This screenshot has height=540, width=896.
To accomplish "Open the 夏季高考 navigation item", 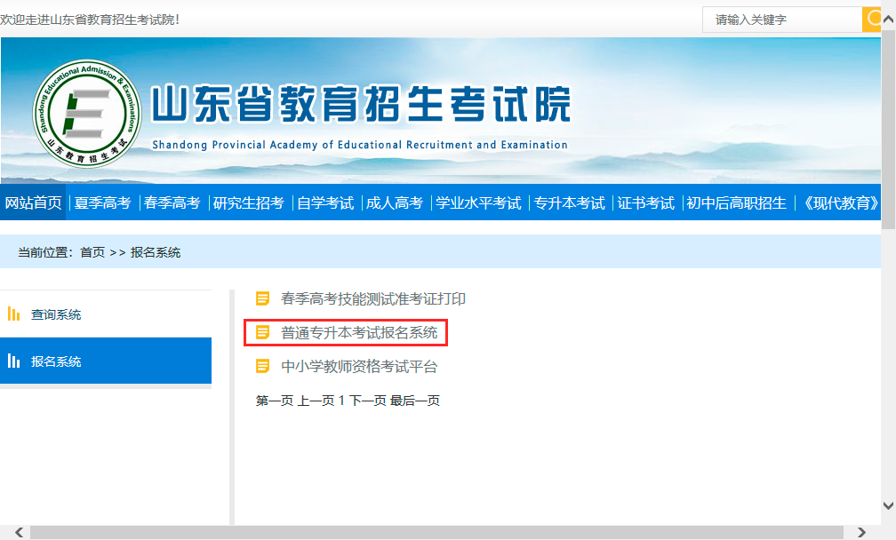I will click(x=103, y=202).
